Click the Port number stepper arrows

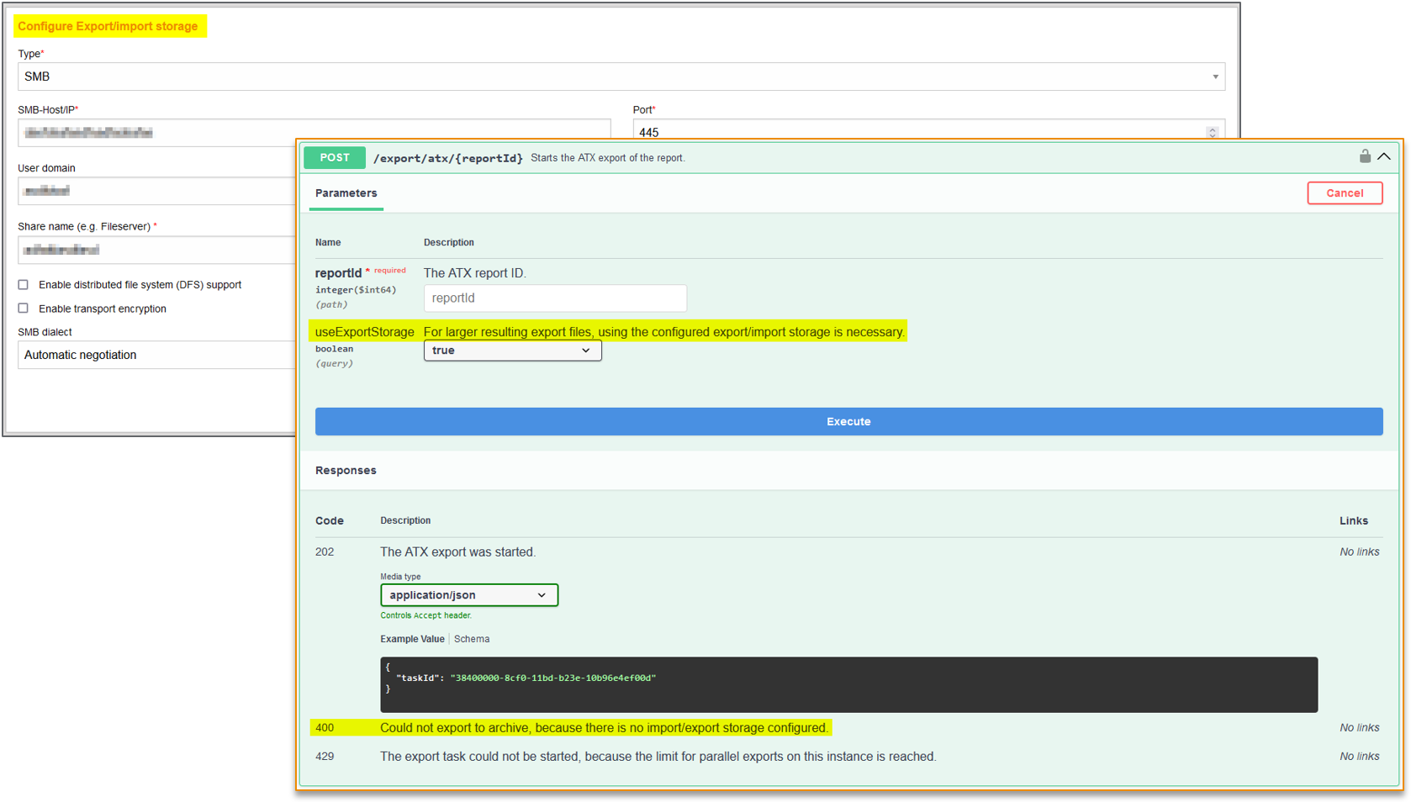[x=1212, y=132]
